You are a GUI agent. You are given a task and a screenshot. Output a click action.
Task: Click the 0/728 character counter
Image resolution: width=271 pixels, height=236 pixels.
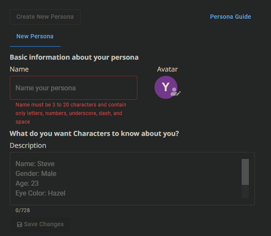(23, 210)
